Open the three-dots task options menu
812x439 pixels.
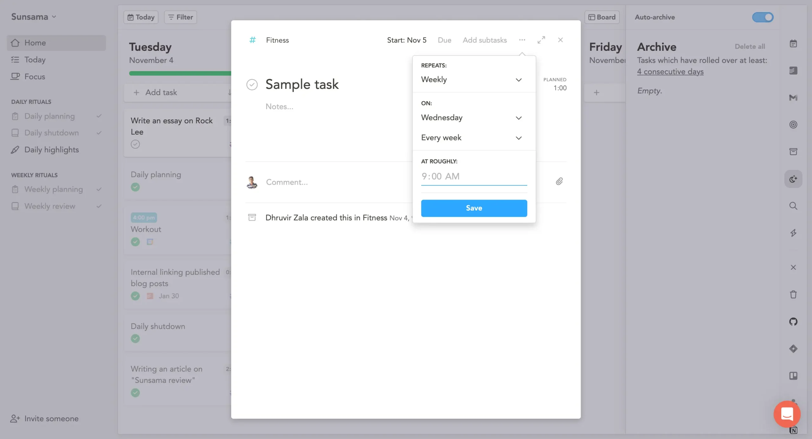point(522,40)
